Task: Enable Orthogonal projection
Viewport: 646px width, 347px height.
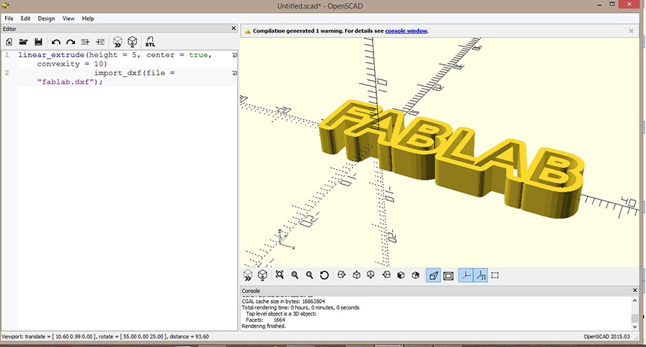Action: 448,276
